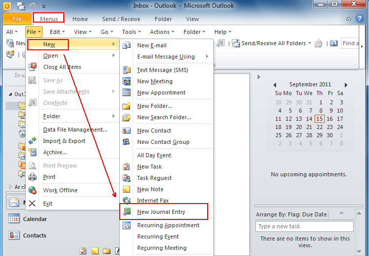This screenshot has width=369, height=256.
Task: Click the New Appointment calendar icon
Action: [126, 92]
